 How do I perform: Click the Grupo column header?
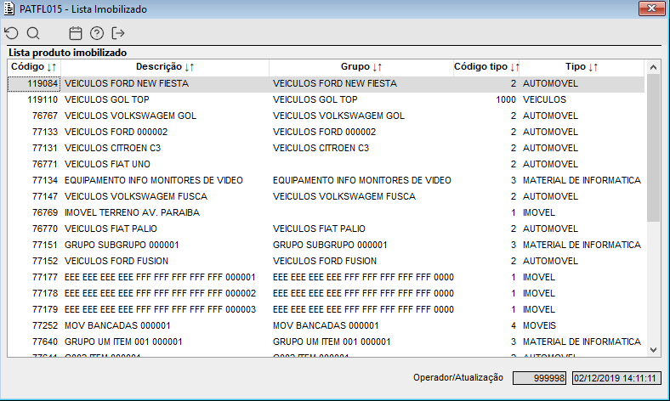click(x=361, y=67)
